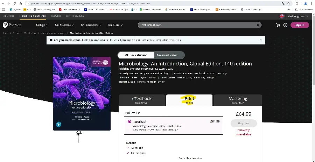Click the translate page icon in address bar

(283, 3)
